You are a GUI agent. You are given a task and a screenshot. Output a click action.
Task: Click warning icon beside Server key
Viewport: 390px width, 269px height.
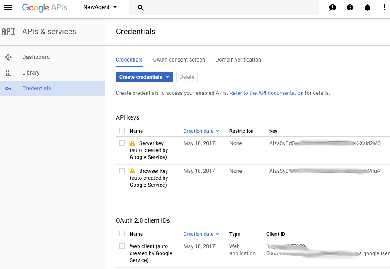point(133,143)
